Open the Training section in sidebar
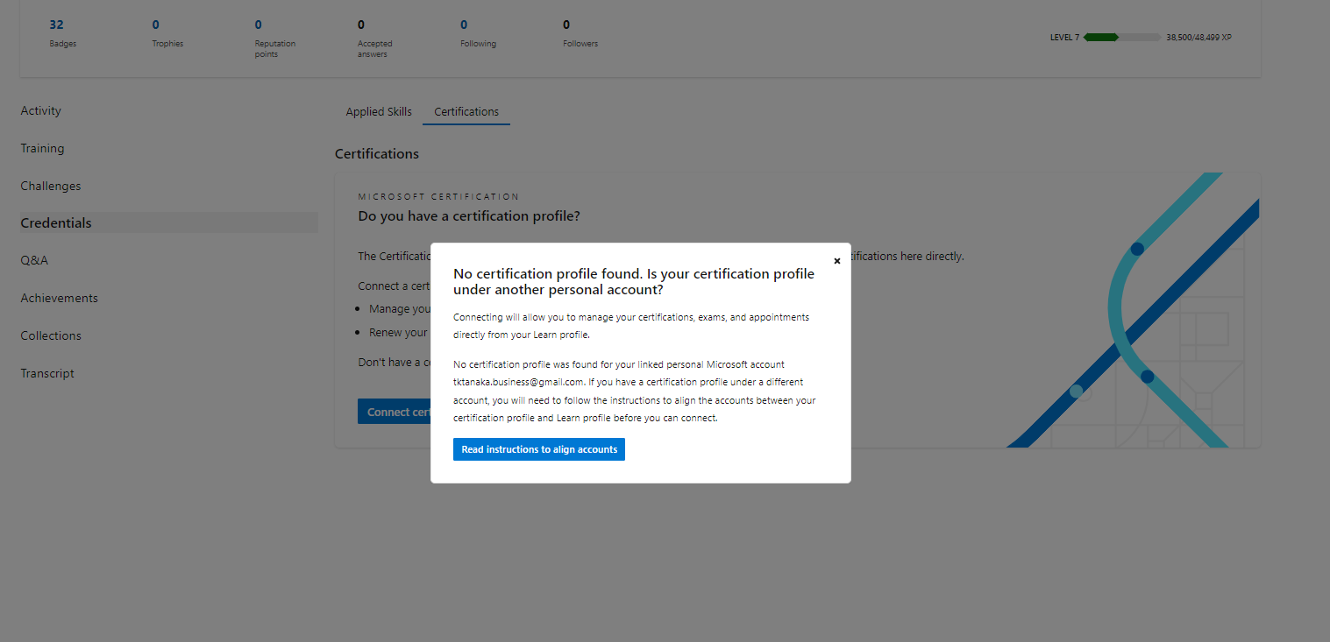The width and height of the screenshot is (1330, 642). (x=42, y=148)
